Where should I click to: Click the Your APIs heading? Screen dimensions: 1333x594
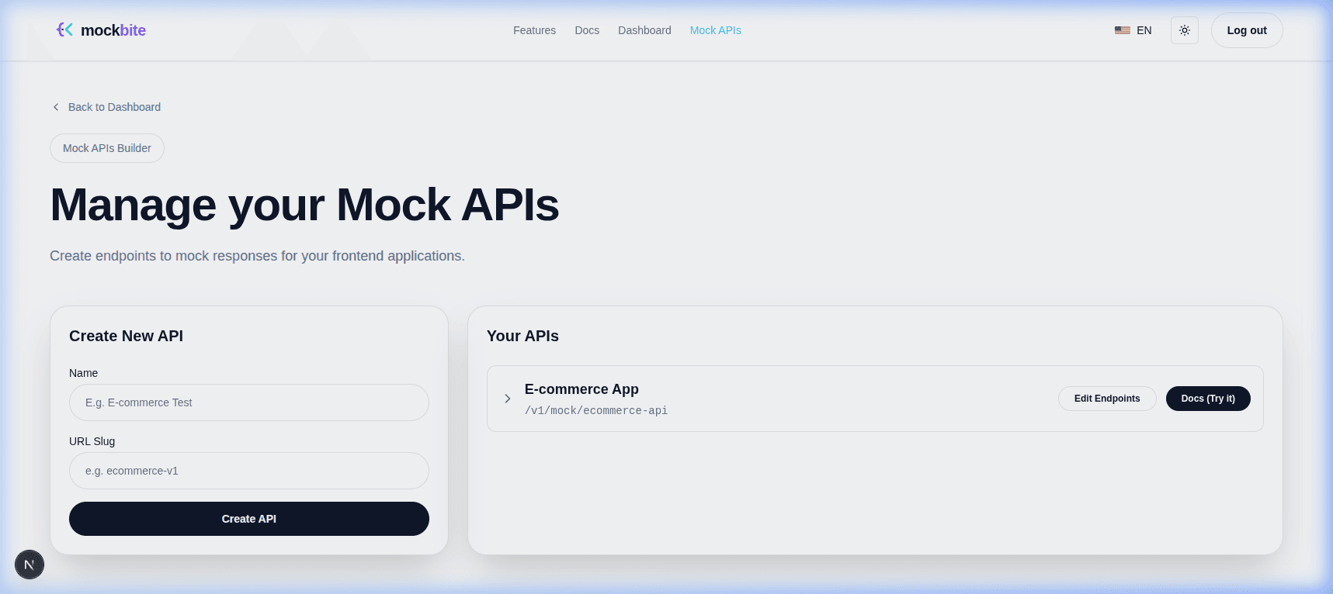(x=522, y=336)
